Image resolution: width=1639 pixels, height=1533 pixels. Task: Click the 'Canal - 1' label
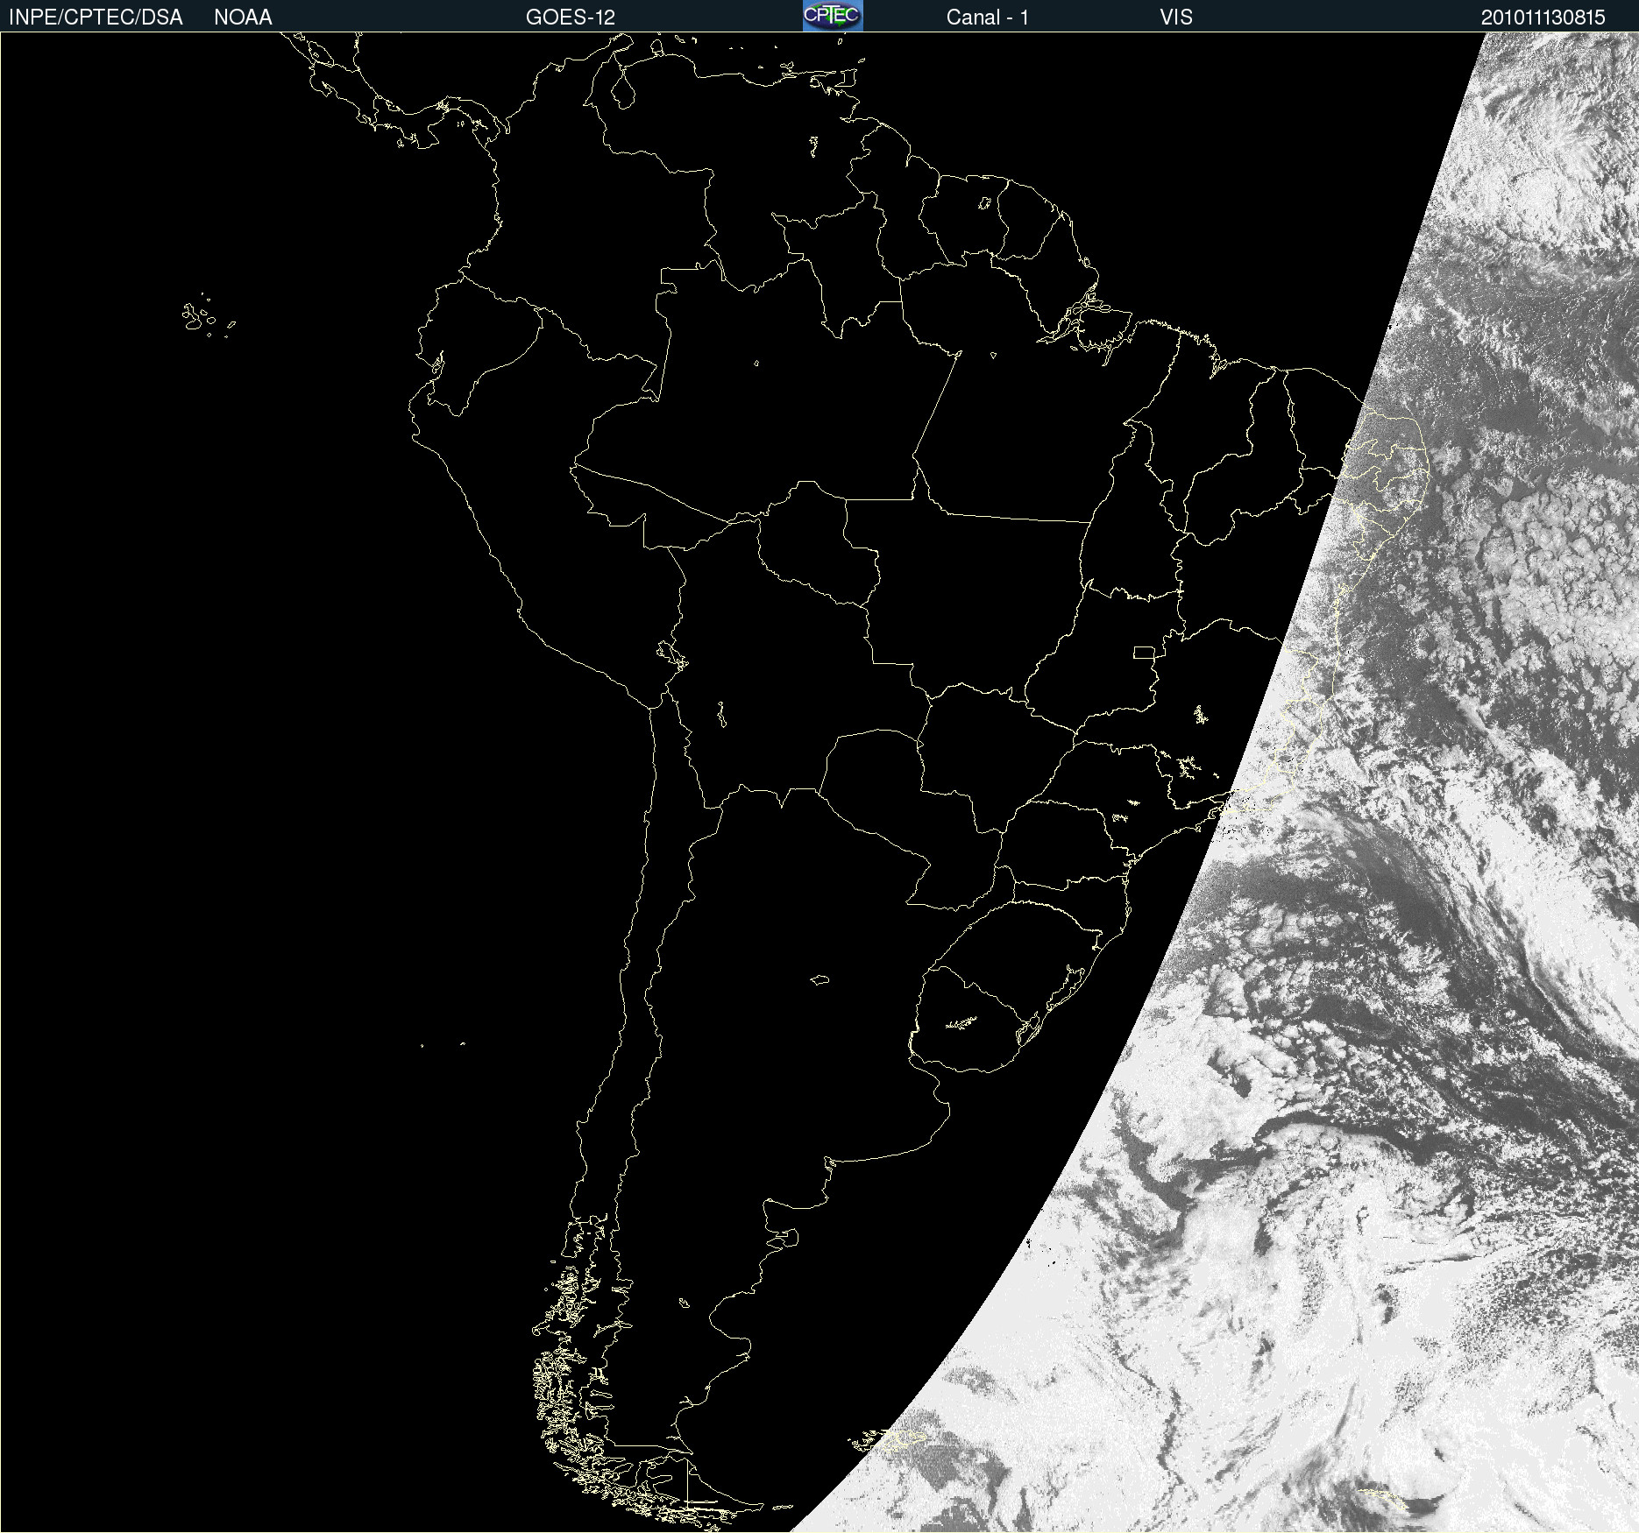pos(988,18)
